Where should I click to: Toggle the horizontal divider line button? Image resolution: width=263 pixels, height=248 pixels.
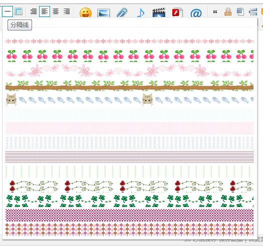point(8,11)
